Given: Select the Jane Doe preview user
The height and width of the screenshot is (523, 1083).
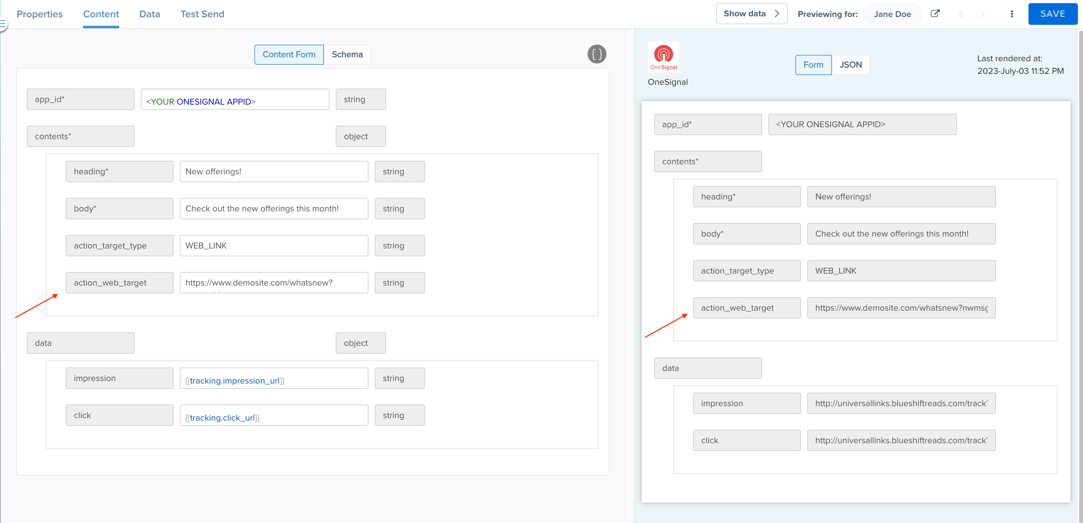Looking at the screenshot, I should click(x=892, y=14).
